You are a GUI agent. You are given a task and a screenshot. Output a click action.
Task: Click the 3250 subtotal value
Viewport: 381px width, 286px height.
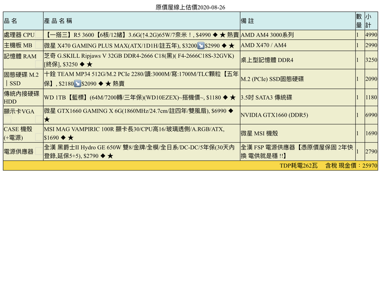(x=371, y=60)
